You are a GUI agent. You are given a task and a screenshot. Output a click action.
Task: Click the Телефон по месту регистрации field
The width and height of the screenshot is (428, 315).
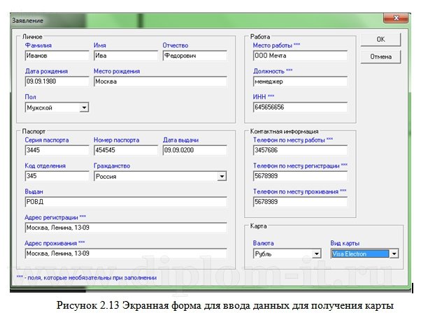pos(300,176)
